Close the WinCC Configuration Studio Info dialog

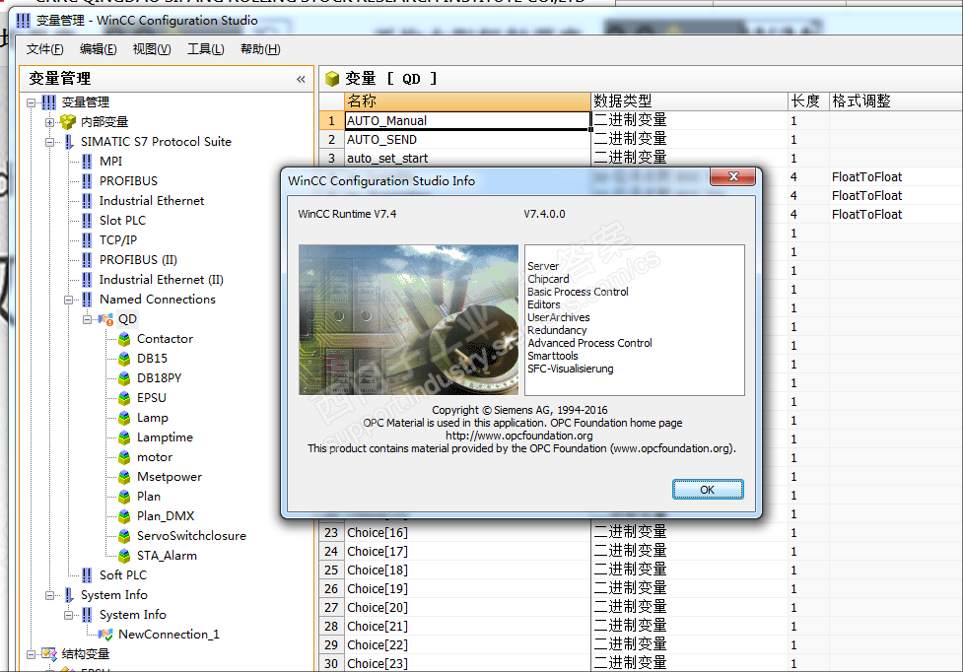coord(732,176)
